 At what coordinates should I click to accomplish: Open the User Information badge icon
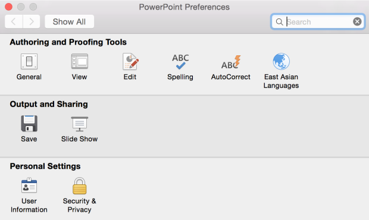click(x=29, y=186)
